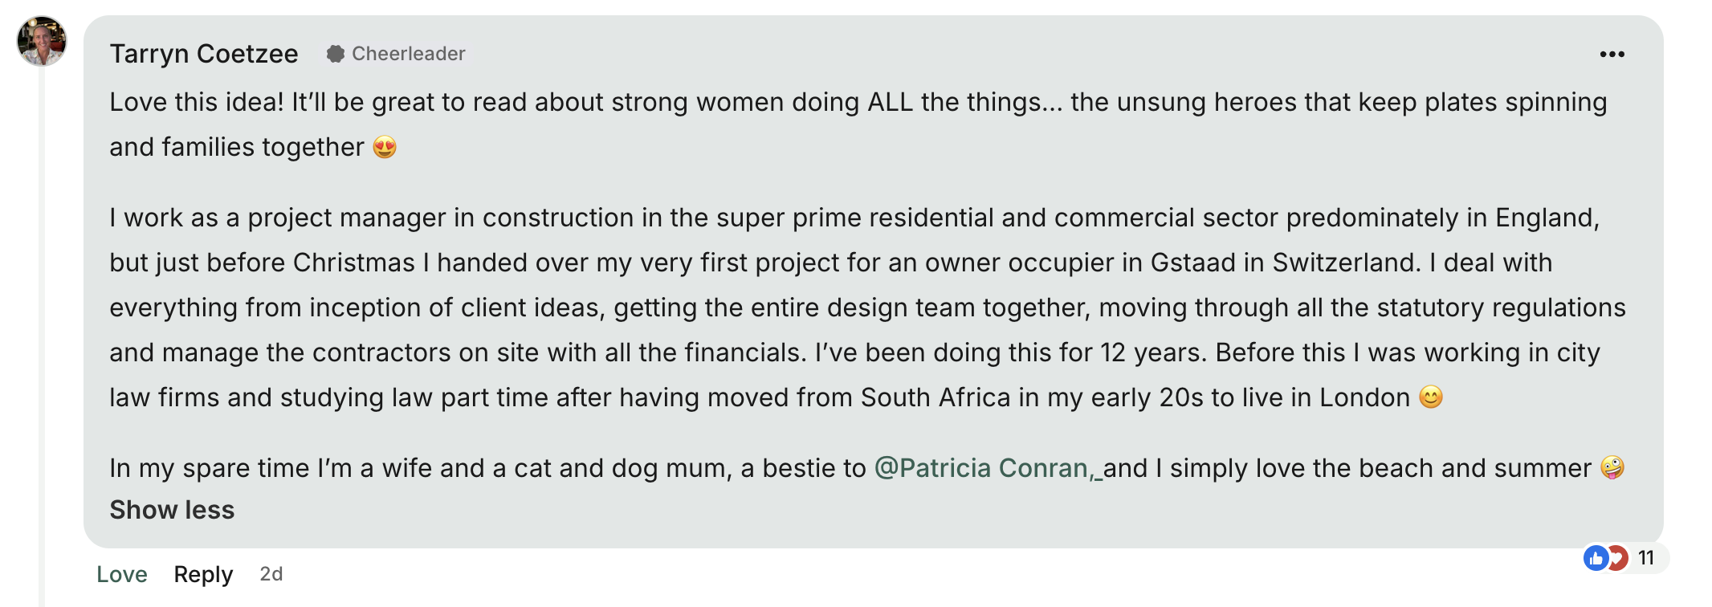
Task: Open the @Patricia Conran mention
Action: click(981, 468)
